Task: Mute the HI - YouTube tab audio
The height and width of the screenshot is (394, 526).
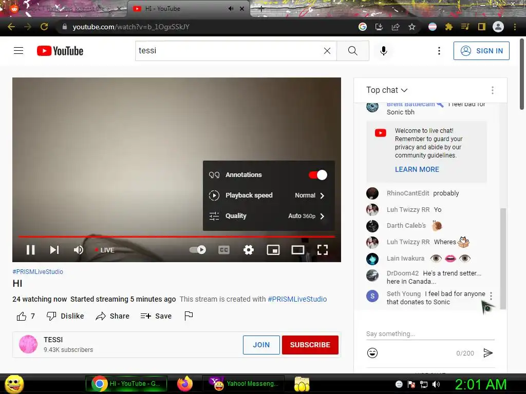Action: tap(231, 9)
